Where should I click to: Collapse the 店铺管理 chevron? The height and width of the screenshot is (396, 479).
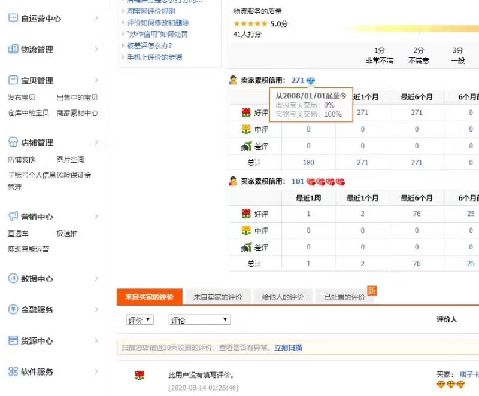point(96,142)
